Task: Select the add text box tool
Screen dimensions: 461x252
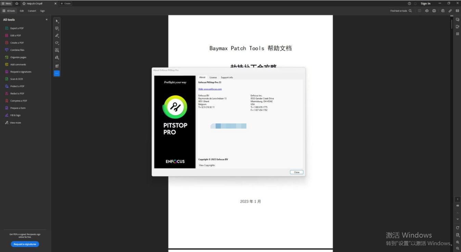Action: [x=57, y=50]
